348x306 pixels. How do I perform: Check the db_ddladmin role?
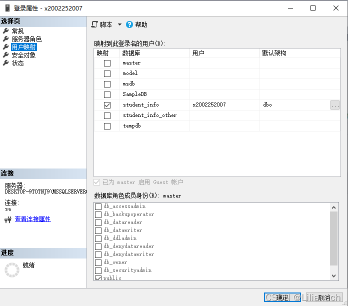[98, 238]
